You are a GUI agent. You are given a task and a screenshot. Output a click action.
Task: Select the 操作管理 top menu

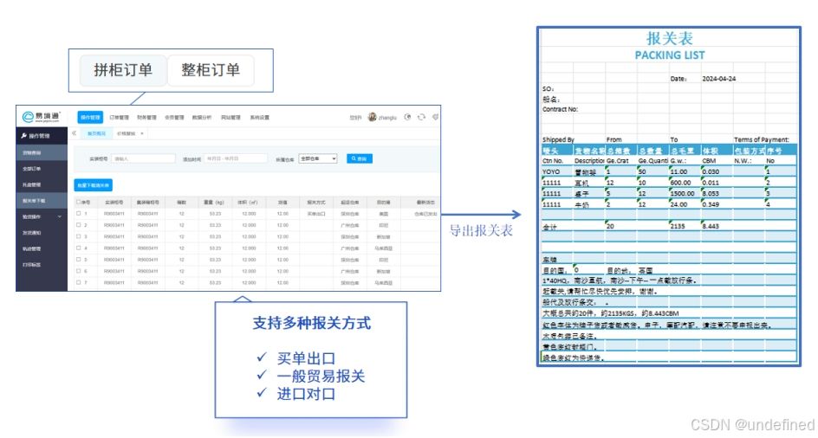pos(90,118)
